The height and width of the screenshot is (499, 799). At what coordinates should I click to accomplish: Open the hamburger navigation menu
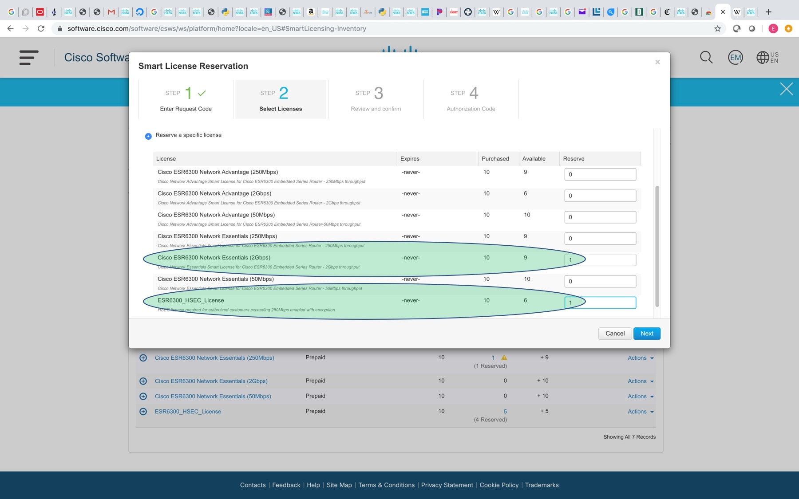point(29,58)
